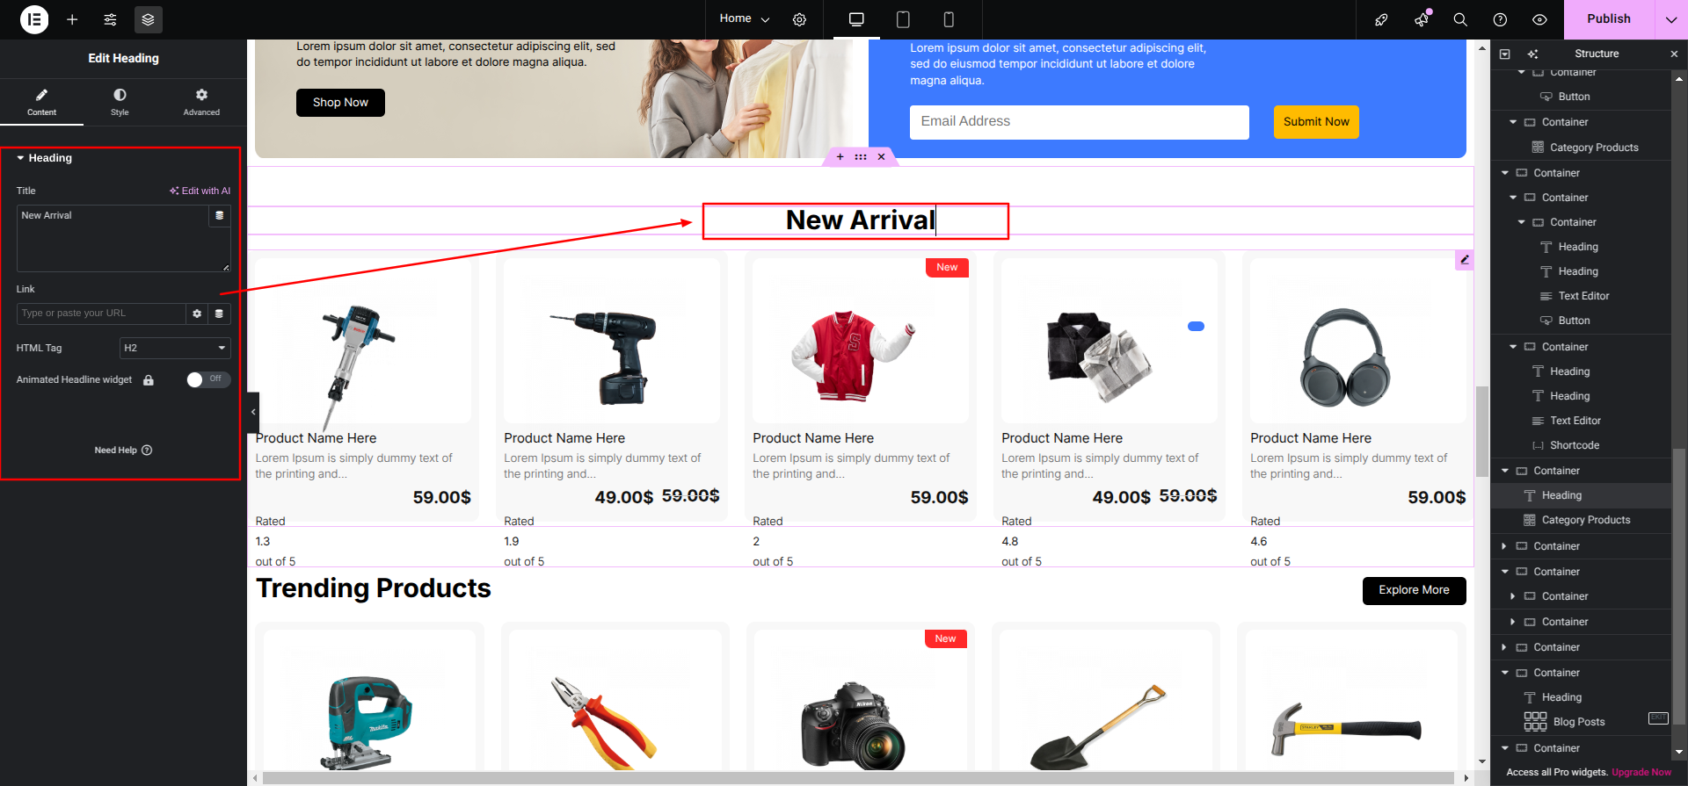The width and height of the screenshot is (1688, 786).
Task: Toggle Animated Headline widget switch
Action: [x=208, y=379]
